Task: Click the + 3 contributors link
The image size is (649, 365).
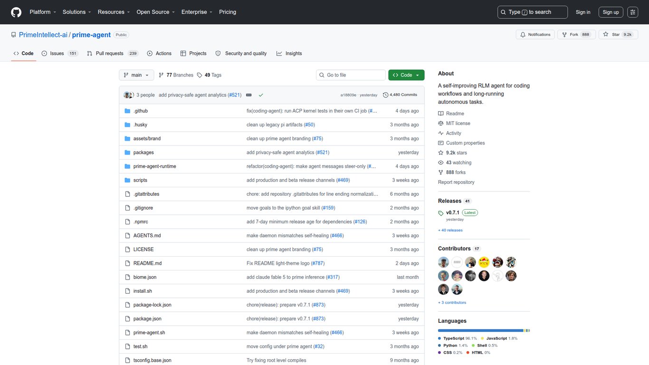Action: pyautogui.click(x=452, y=303)
